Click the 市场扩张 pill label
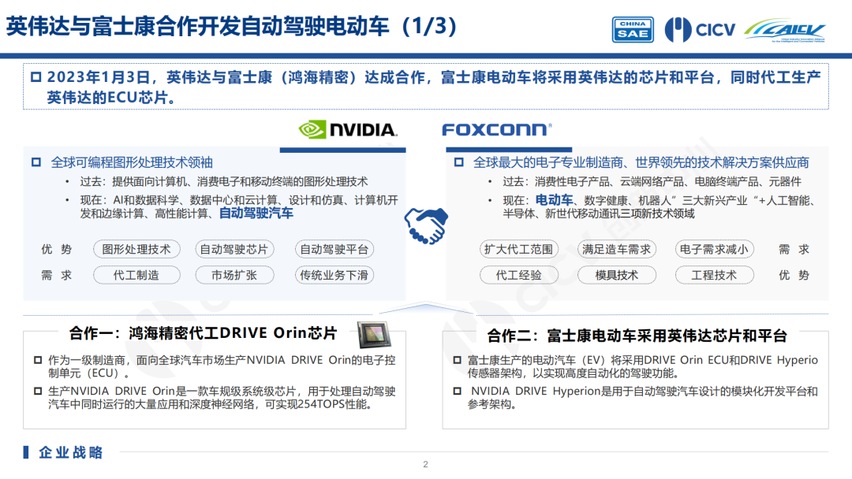This screenshot has height=479, width=852. 234,275
